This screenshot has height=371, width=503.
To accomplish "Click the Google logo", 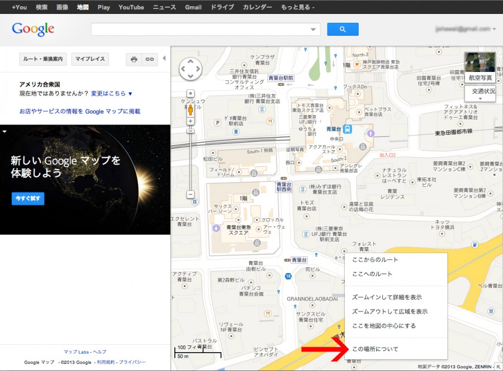I will [x=33, y=29].
